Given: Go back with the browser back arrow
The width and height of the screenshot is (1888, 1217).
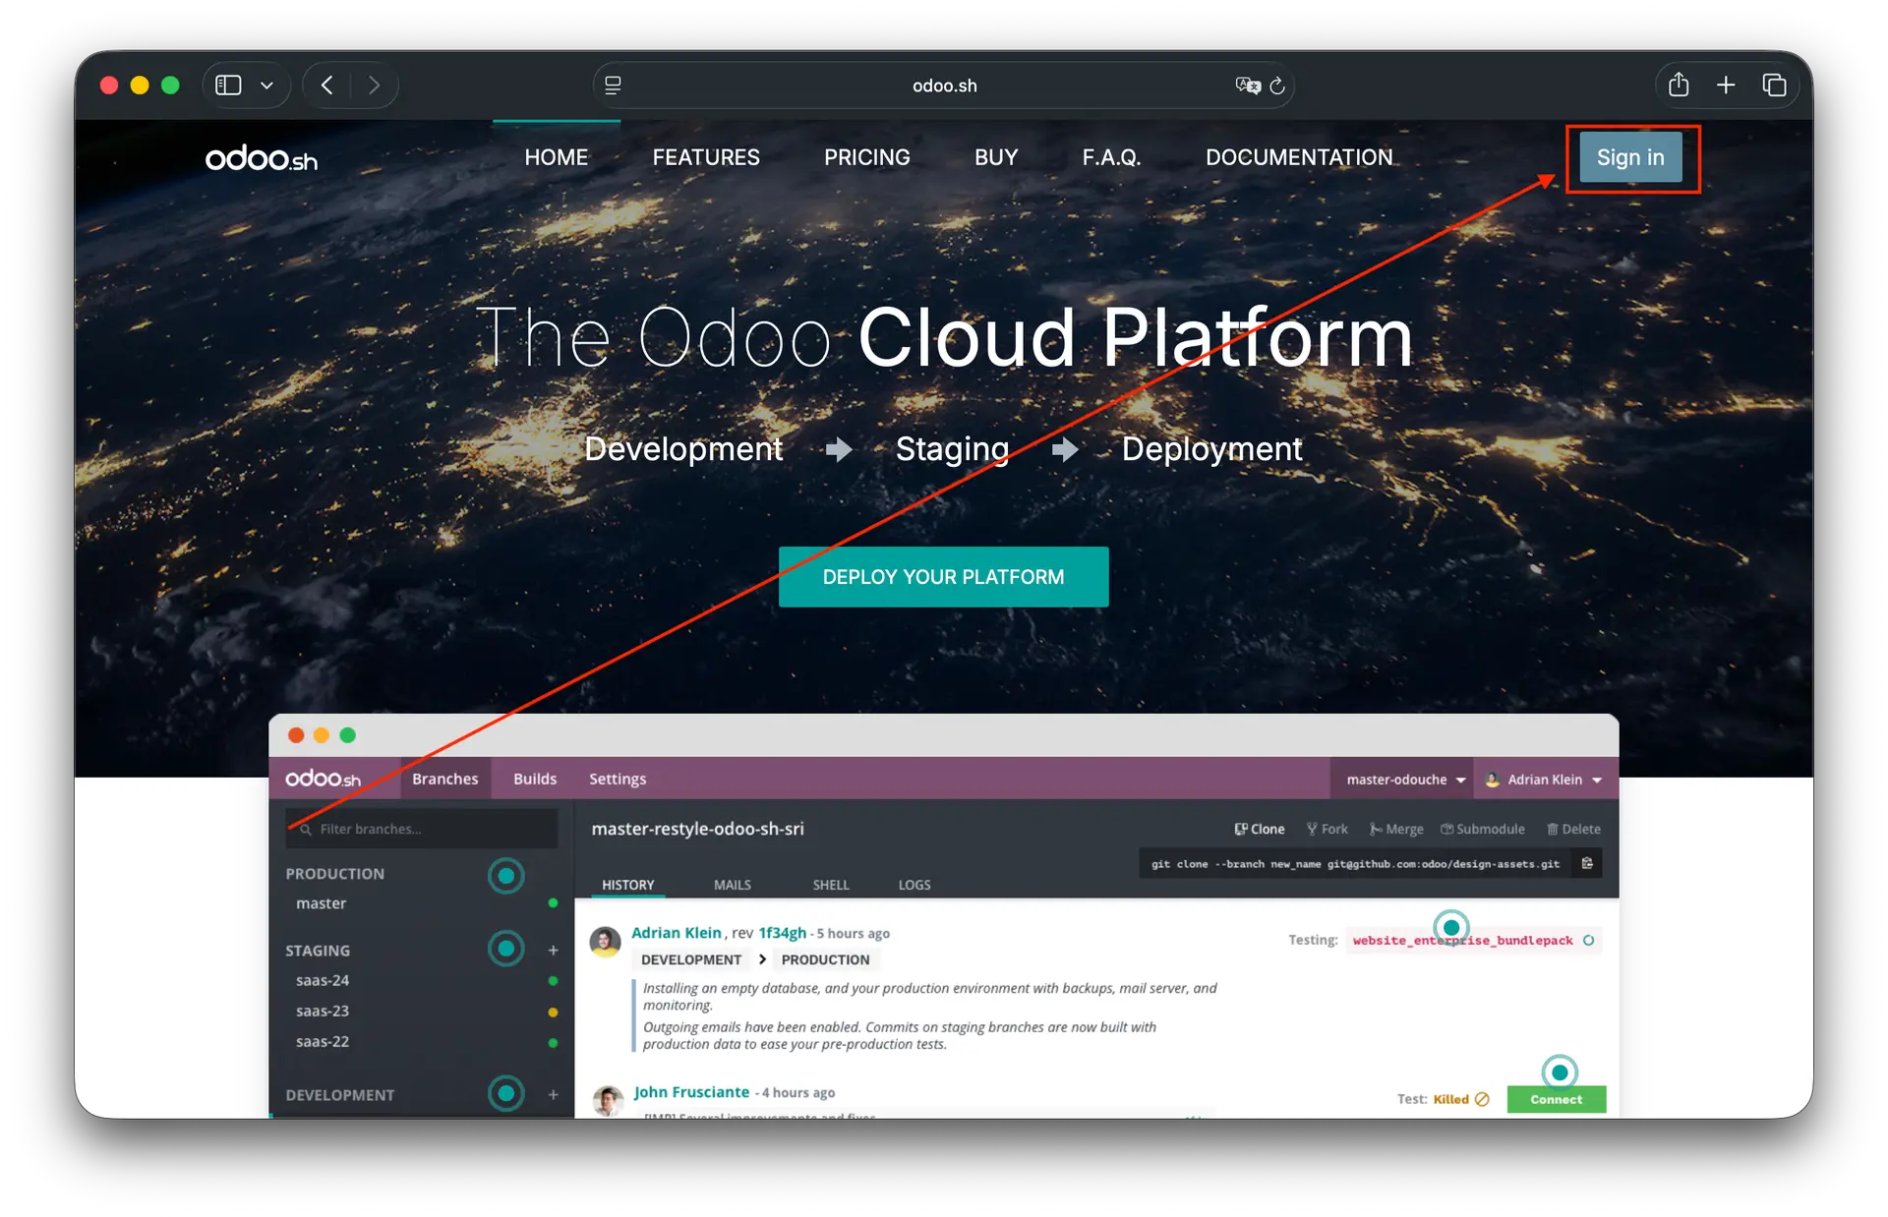Looking at the screenshot, I should pos(327,86).
